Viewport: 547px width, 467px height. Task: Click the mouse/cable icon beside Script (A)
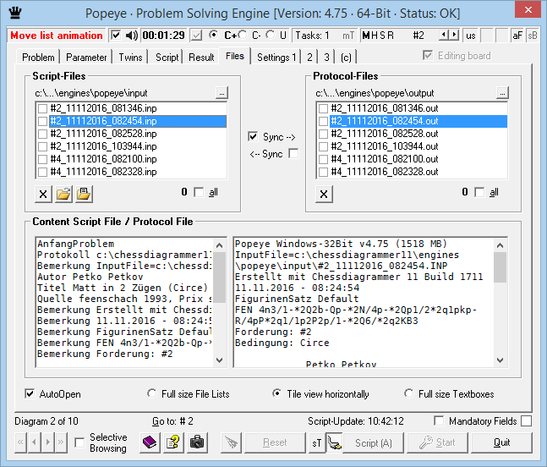(335, 443)
